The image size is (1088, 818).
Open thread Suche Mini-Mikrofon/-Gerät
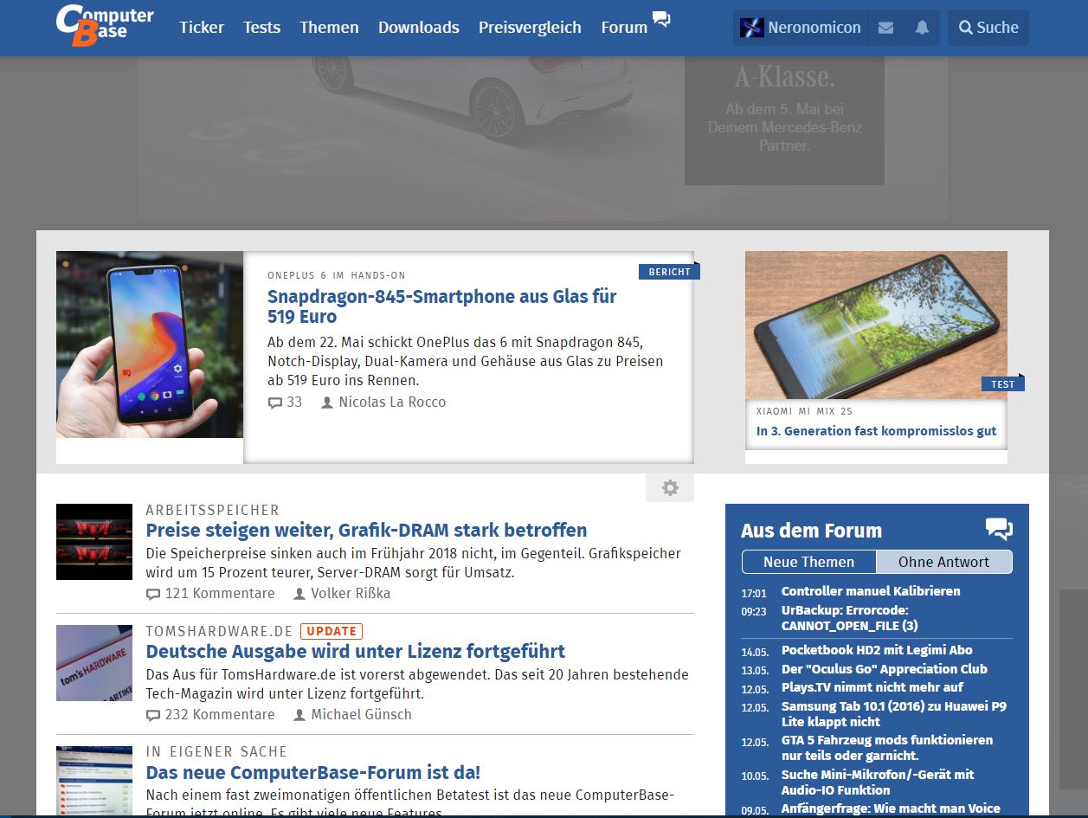coord(878,783)
